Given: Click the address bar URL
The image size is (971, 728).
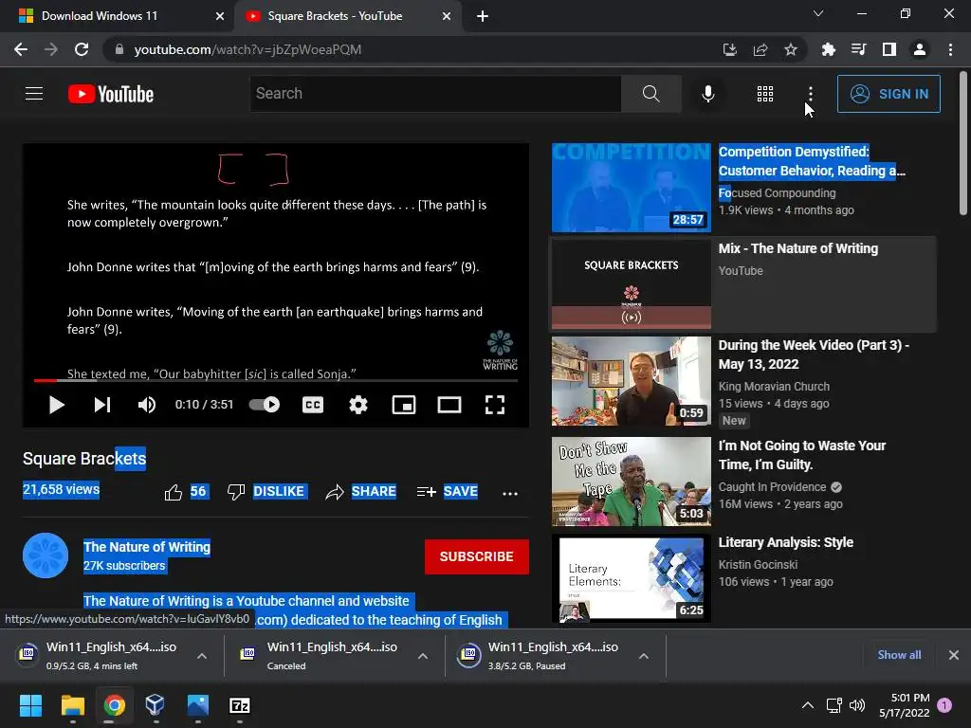Looking at the screenshot, I should coord(247,49).
